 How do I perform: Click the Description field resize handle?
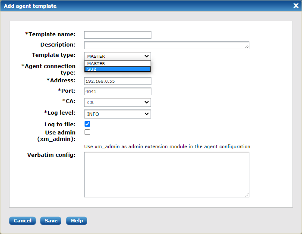click(247, 47)
